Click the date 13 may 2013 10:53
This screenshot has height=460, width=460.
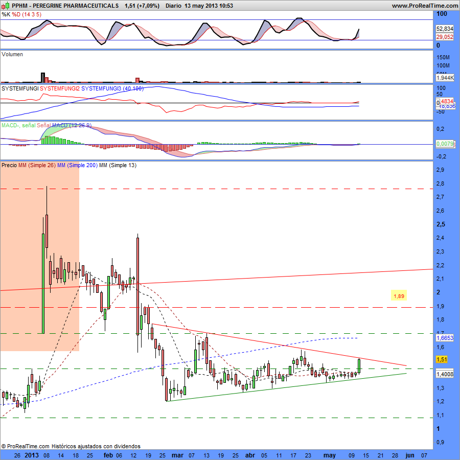coord(209,6)
